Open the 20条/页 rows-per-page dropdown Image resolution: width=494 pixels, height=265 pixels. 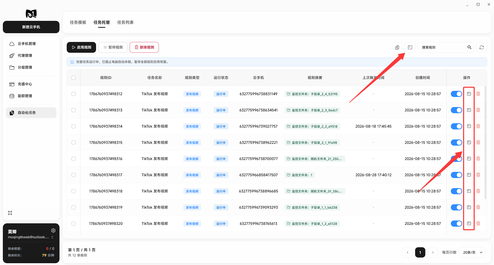click(472, 252)
